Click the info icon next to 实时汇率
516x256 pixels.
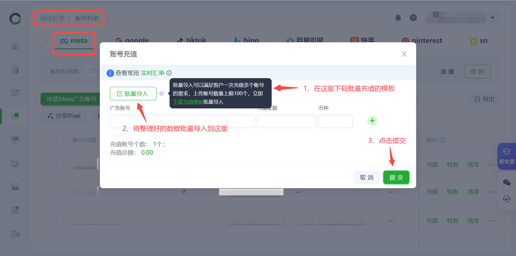pos(169,73)
